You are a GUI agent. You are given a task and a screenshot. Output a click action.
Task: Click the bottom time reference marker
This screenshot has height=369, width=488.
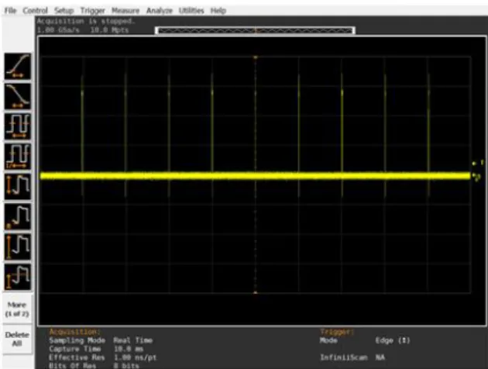click(256, 292)
